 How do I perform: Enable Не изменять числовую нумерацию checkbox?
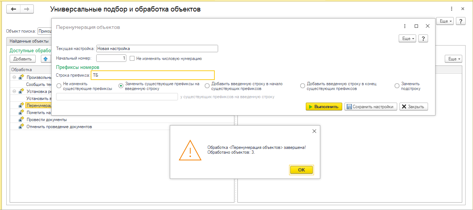(132, 58)
